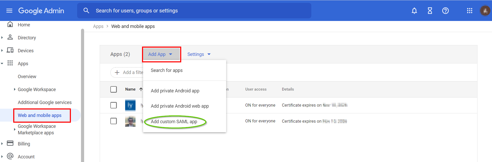
Task: Click the help question mark icon
Action: (x=445, y=11)
